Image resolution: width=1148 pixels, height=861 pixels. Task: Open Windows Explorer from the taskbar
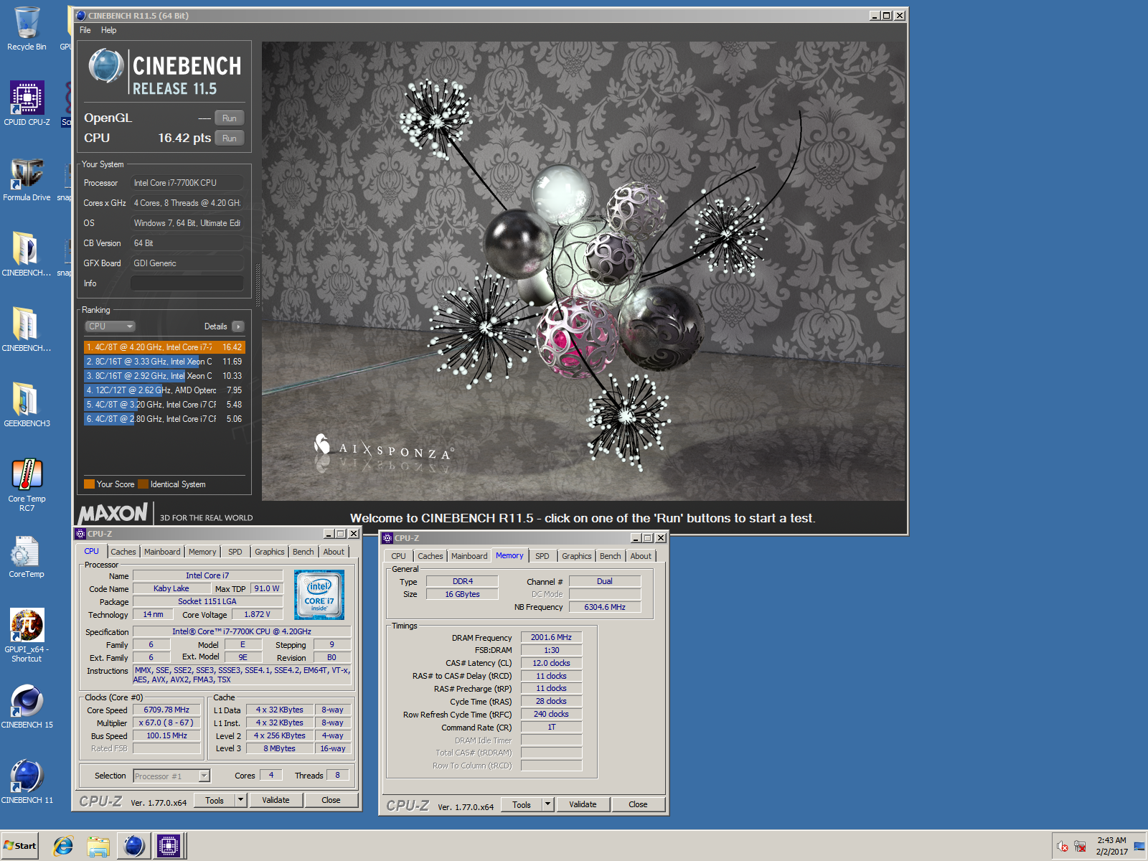point(98,846)
